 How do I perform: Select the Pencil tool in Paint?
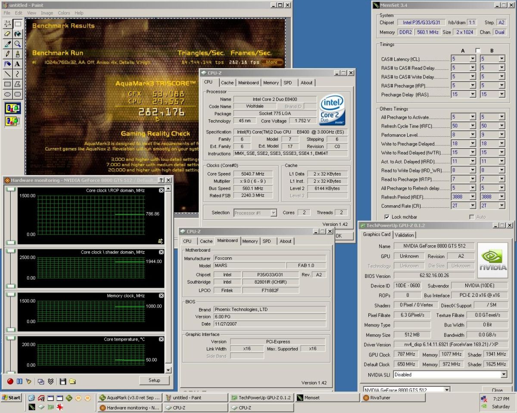pos(7,54)
